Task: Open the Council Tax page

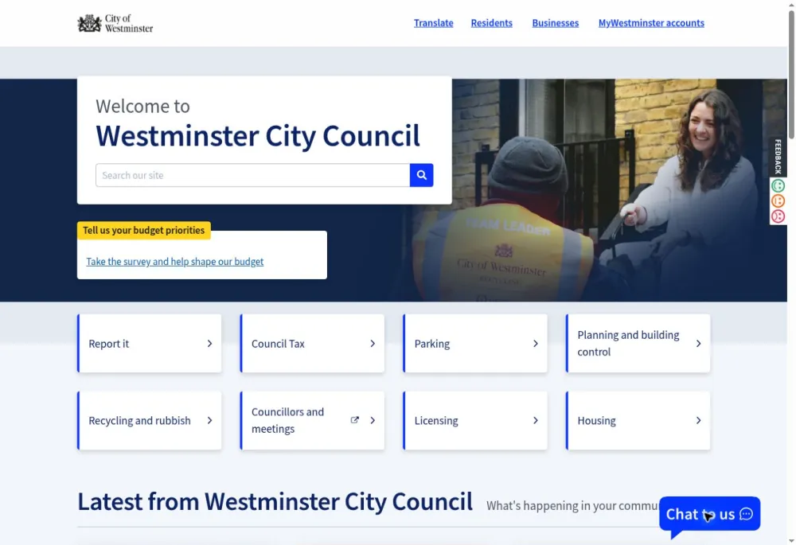Action: click(312, 344)
